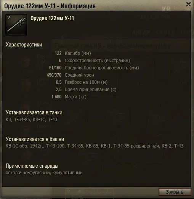The image size is (194, 199).
Task: Click the Устанавливается в танки heading
Action: (x=34, y=112)
